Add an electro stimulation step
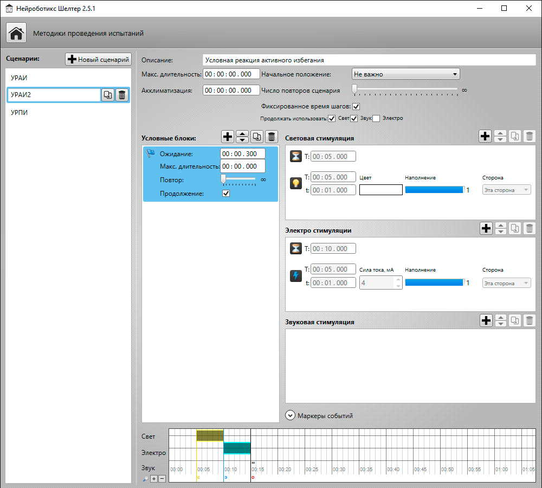Viewport: 542px width, 488px height. [486, 228]
